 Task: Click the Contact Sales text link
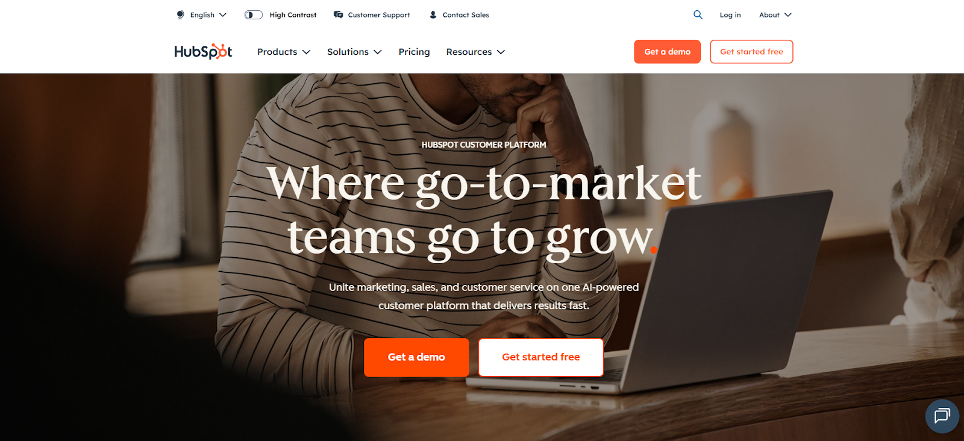click(466, 15)
